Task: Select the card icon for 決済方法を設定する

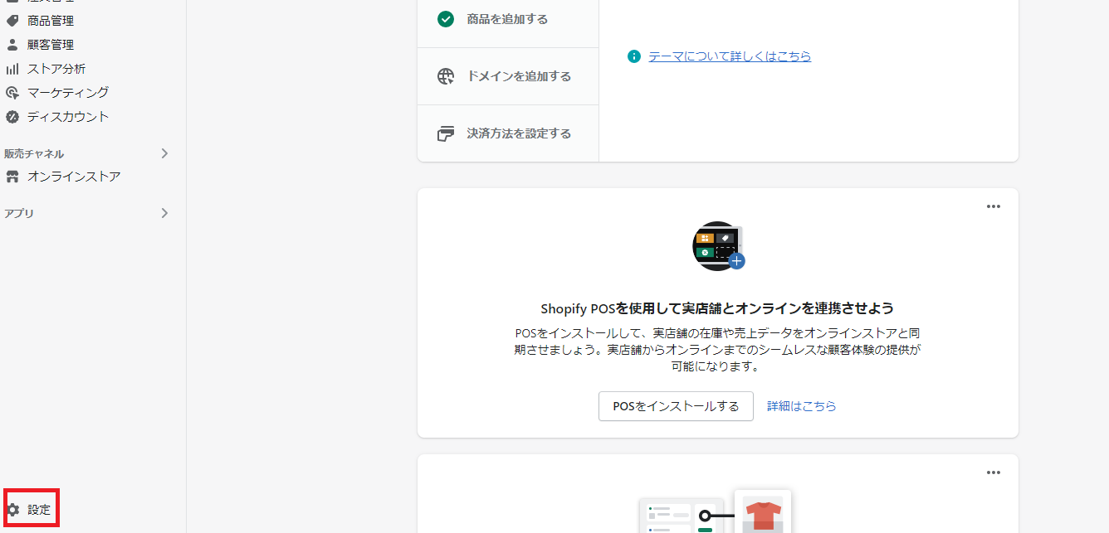Action: coord(446,133)
